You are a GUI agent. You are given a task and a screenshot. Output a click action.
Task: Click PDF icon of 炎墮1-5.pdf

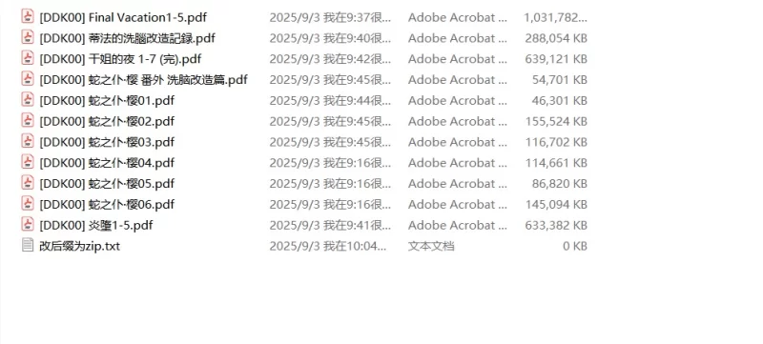(x=28, y=225)
